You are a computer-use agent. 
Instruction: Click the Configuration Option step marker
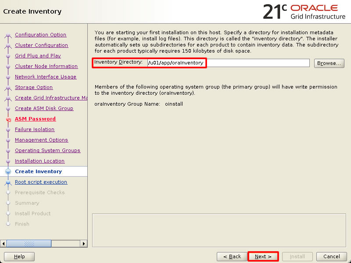(8, 35)
